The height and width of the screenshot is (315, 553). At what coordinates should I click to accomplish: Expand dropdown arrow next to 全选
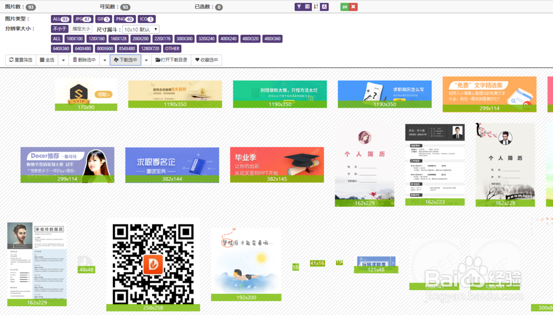pyautogui.click(x=64, y=60)
